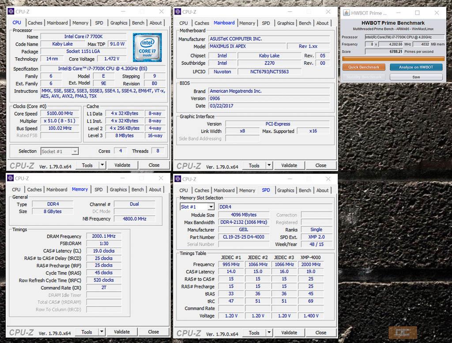Click Validate button in SPD window
Image resolution: width=452 pixels, height=343 pixels.
click(x=289, y=332)
